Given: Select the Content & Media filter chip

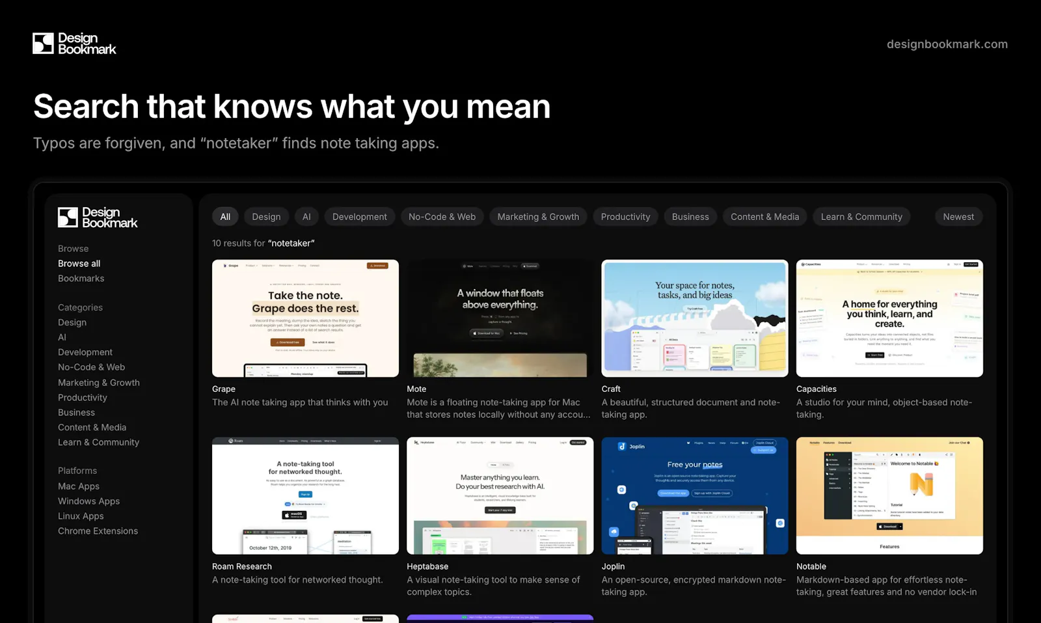Looking at the screenshot, I should coord(764,217).
